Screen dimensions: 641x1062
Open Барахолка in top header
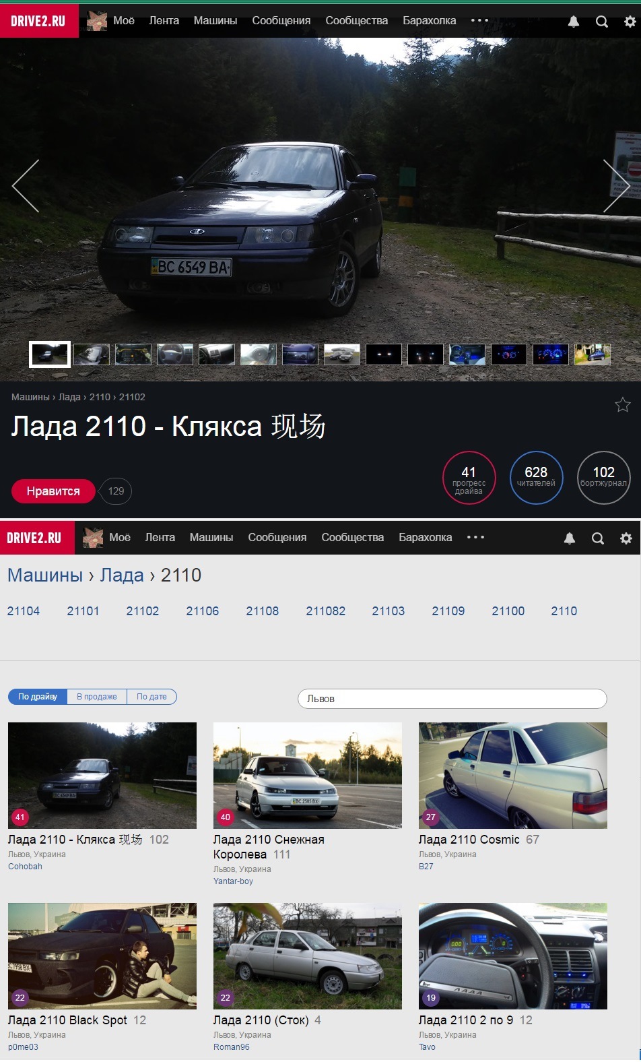(x=430, y=21)
